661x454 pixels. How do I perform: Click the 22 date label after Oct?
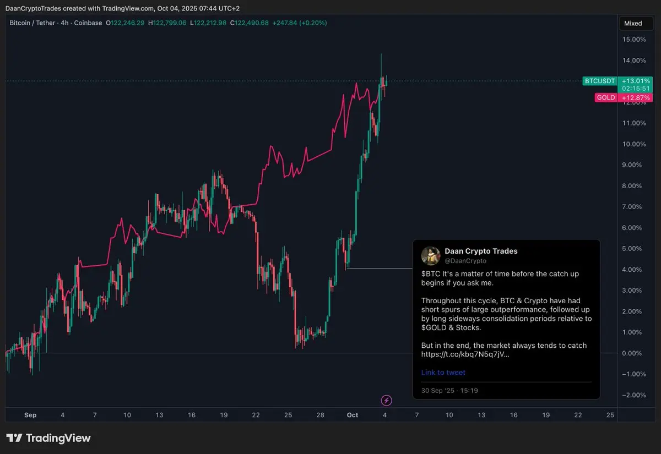click(577, 415)
